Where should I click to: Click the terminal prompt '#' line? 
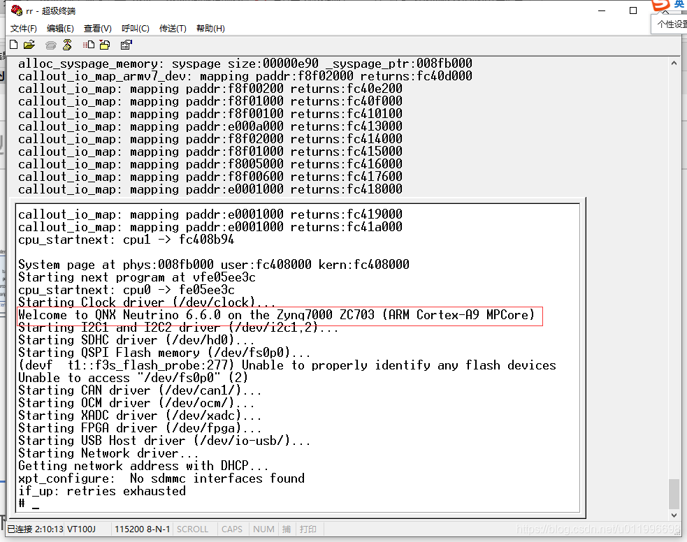(x=29, y=504)
